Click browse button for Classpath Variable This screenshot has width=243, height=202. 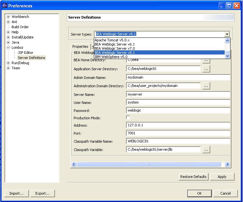click(206, 149)
